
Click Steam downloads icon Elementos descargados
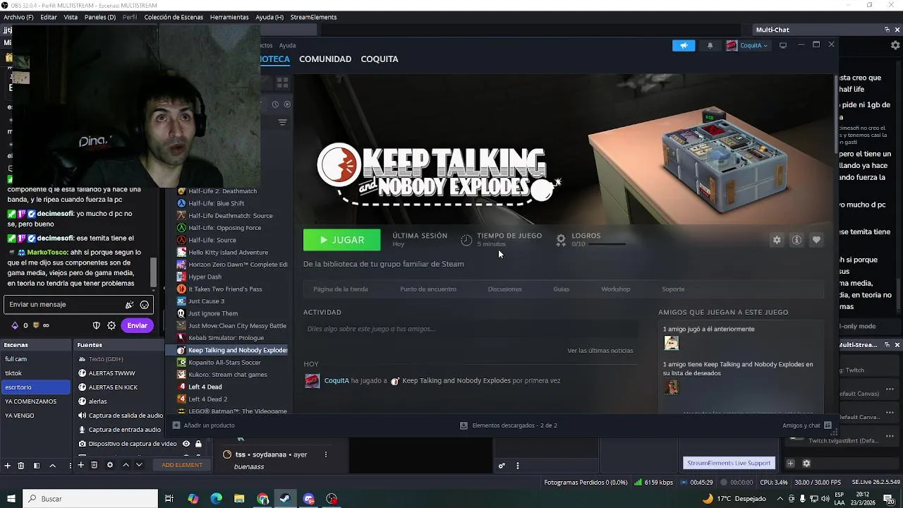click(x=463, y=425)
